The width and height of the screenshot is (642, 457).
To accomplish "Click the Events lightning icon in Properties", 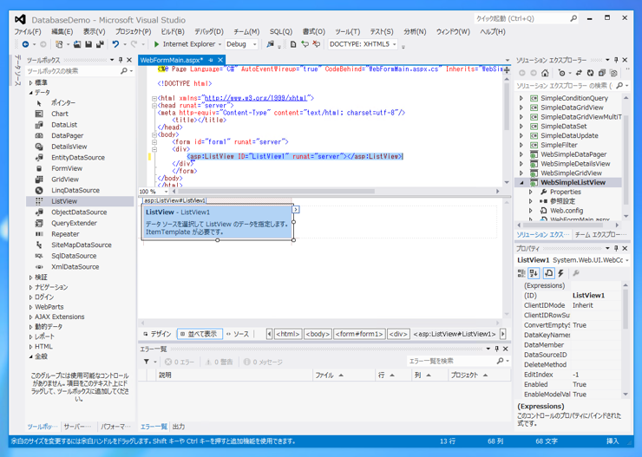I will 561,273.
